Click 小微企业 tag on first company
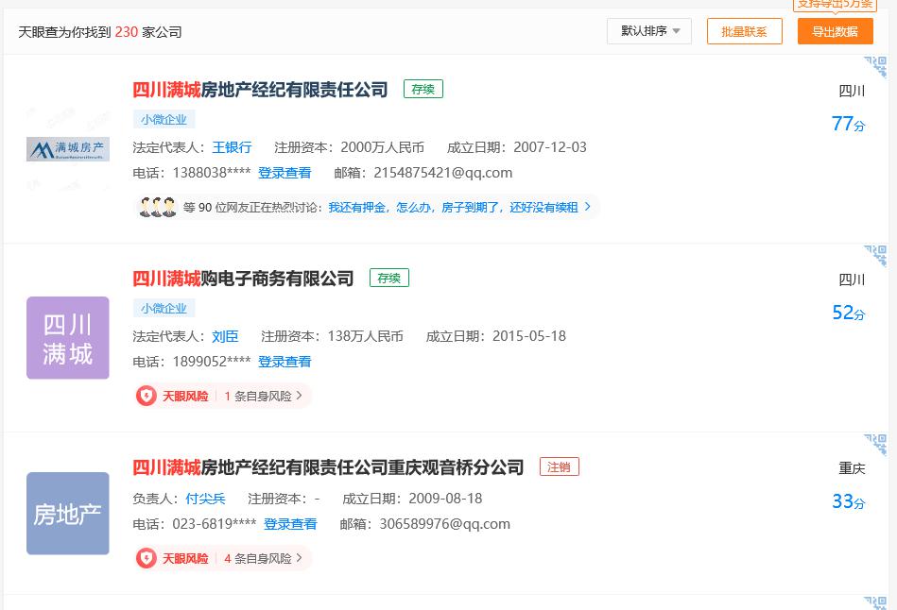This screenshot has height=610, width=897. pos(164,120)
